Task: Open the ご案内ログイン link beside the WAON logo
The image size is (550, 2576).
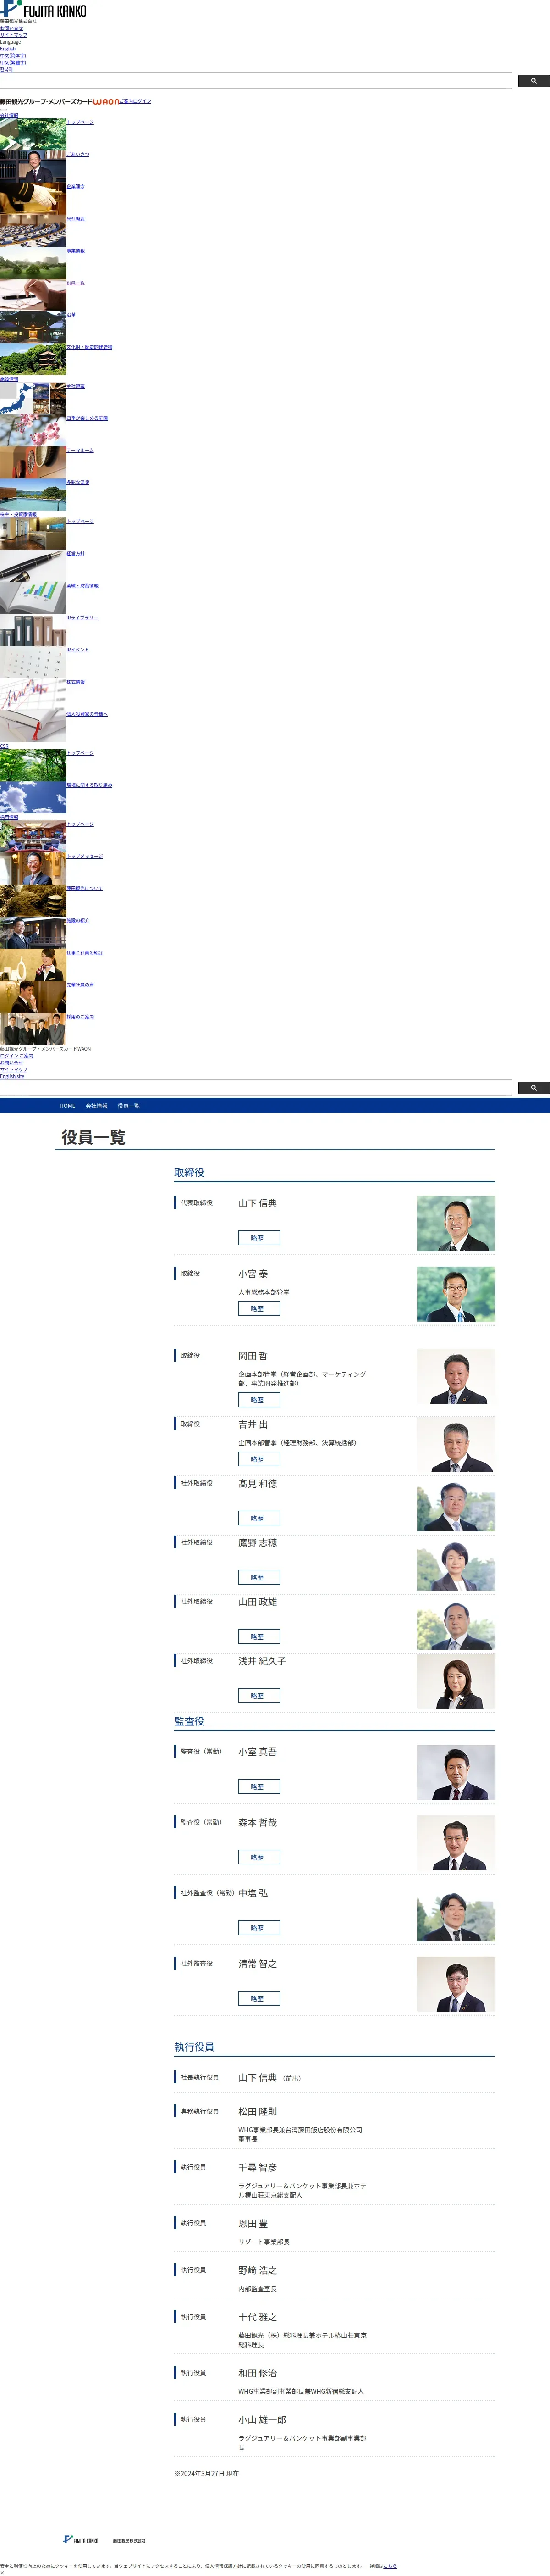Action: pos(136,101)
